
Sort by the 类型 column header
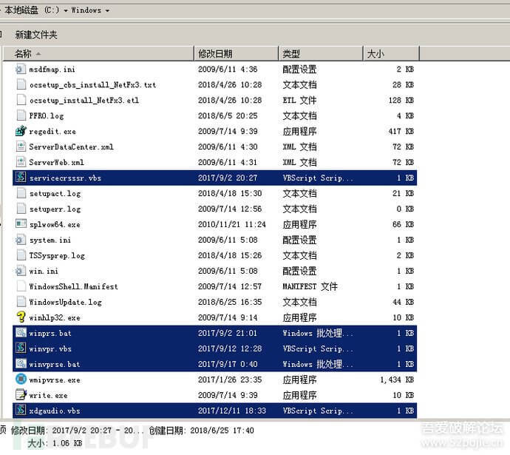click(321, 53)
